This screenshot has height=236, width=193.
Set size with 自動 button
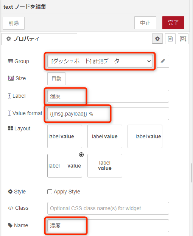pyautogui.click(x=56, y=79)
